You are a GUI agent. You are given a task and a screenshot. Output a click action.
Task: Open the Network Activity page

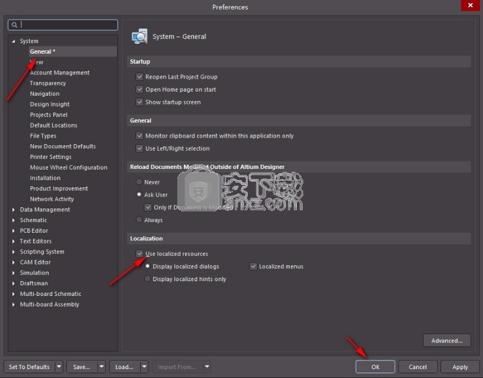coord(52,199)
